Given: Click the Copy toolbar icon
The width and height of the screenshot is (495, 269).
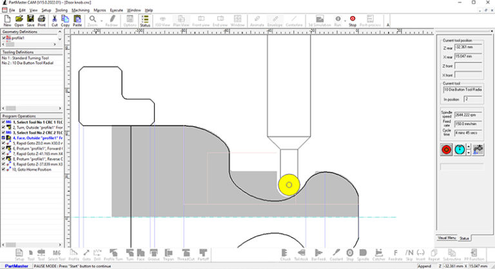Looking at the screenshot, I should click(x=65, y=21).
